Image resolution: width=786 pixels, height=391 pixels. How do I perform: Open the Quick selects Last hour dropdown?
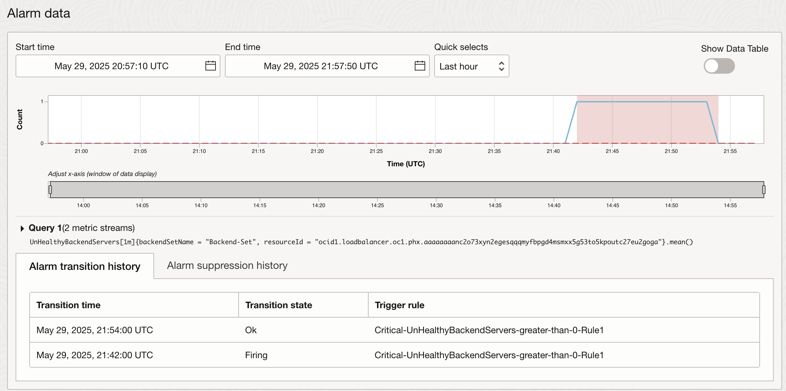pos(465,66)
